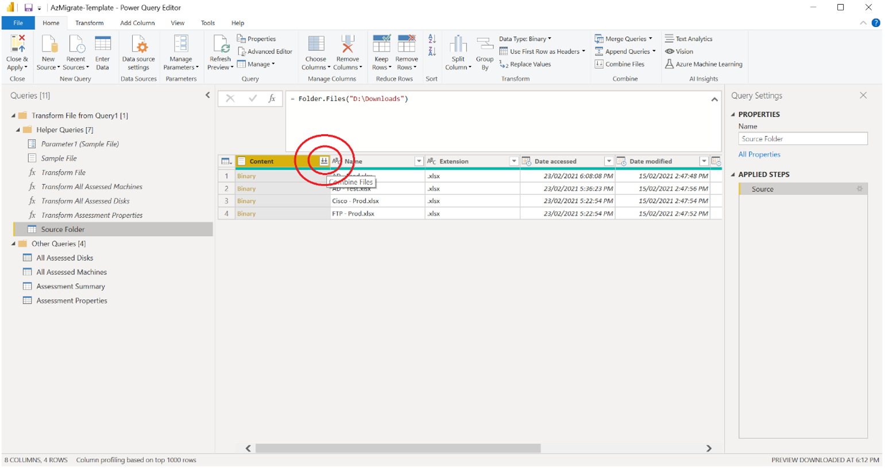The height and width of the screenshot is (469, 885).
Task: Click Merge Queries in Combine group
Action: click(x=624, y=39)
